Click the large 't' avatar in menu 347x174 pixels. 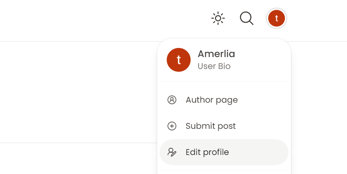pos(179,60)
